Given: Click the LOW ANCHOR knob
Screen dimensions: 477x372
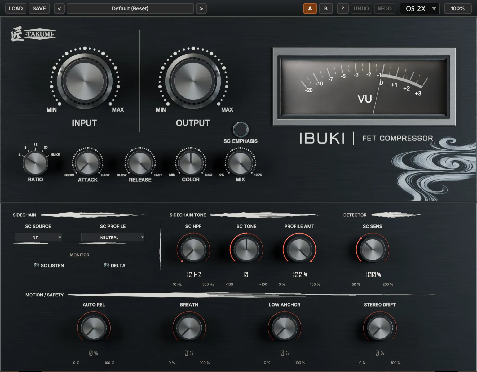Looking at the screenshot, I should click(x=284, y=328).
